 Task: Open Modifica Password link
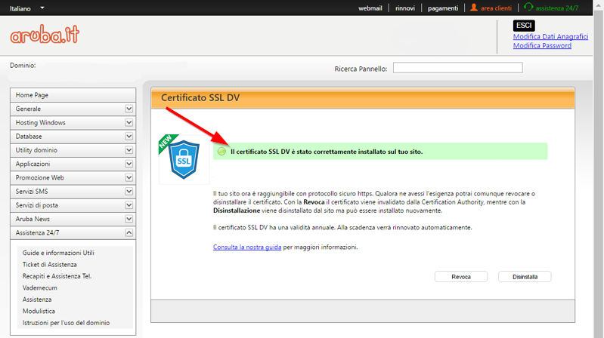tap(542, 45)
